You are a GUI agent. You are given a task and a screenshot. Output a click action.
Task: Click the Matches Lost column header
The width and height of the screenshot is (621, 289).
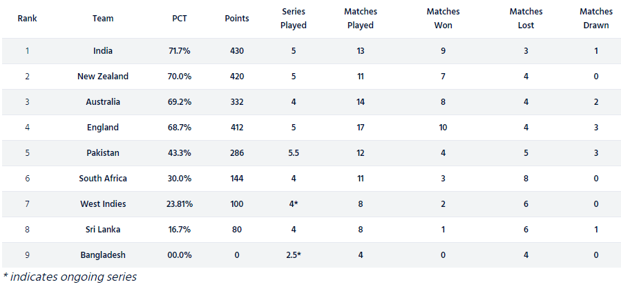[x=526, y=19]
